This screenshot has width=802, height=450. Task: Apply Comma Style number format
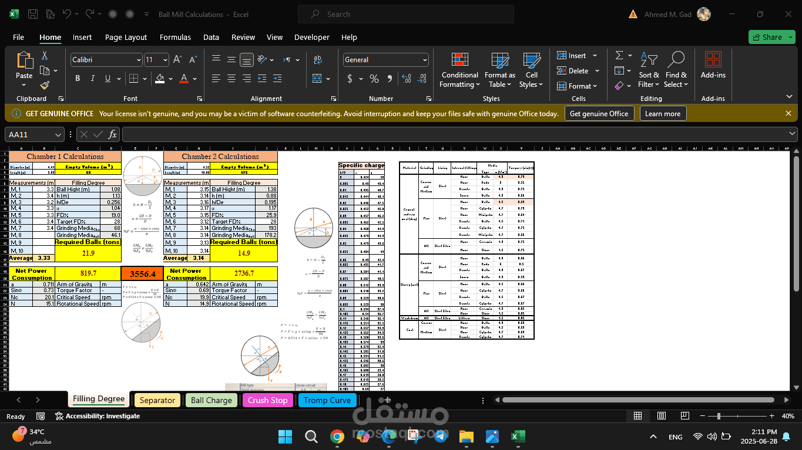[x=388, y=79]
